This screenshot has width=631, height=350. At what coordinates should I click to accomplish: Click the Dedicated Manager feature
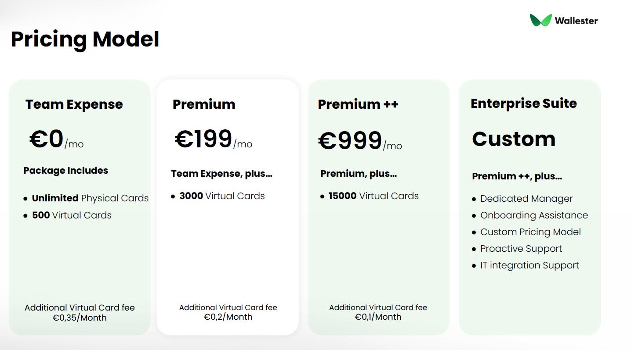(526, 199)
